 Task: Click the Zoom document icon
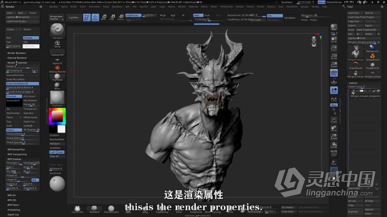click(x=334, y=48)
